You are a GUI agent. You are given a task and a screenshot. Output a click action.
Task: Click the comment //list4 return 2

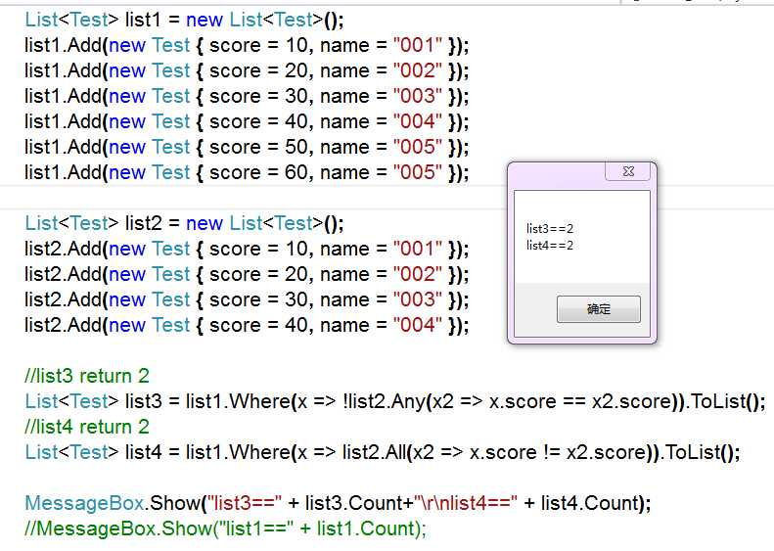tap(87, 427)
